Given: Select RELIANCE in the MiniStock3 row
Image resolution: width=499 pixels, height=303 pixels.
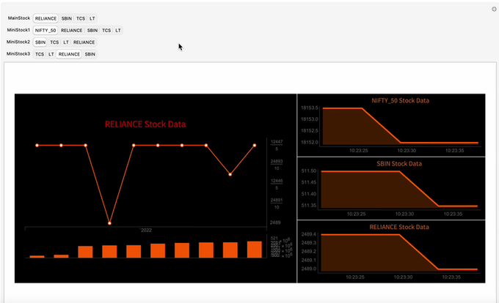Looking at the screenshot, I should coord(69,54).
